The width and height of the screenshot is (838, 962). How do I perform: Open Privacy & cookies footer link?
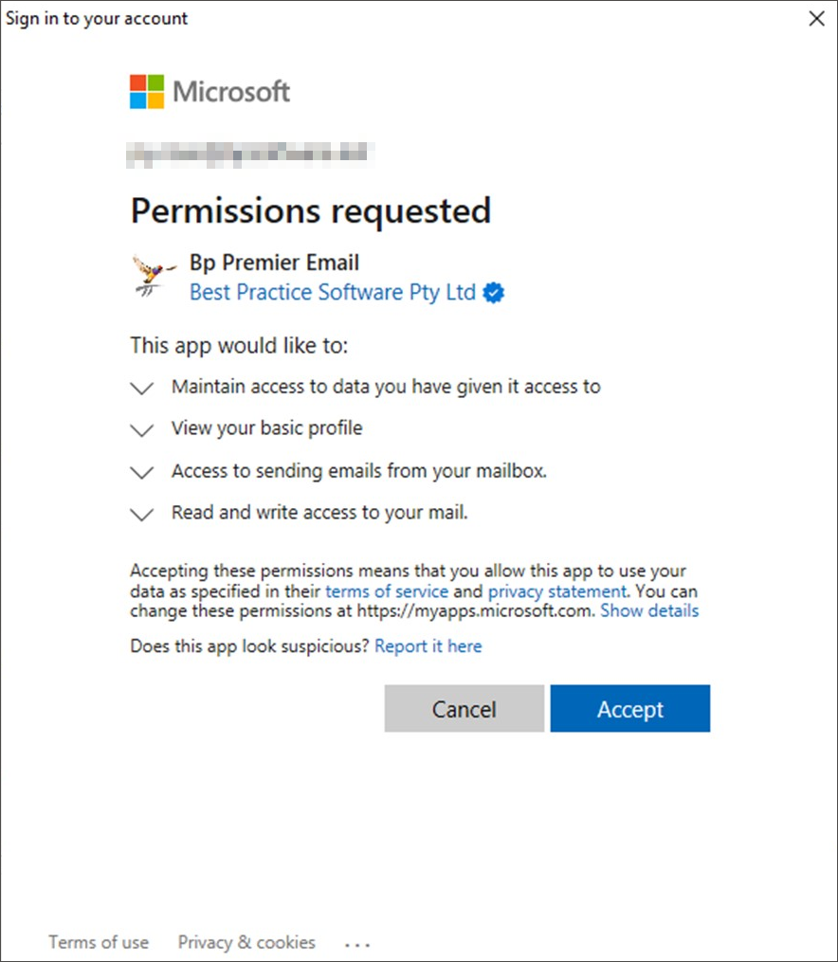pos(246,942)
